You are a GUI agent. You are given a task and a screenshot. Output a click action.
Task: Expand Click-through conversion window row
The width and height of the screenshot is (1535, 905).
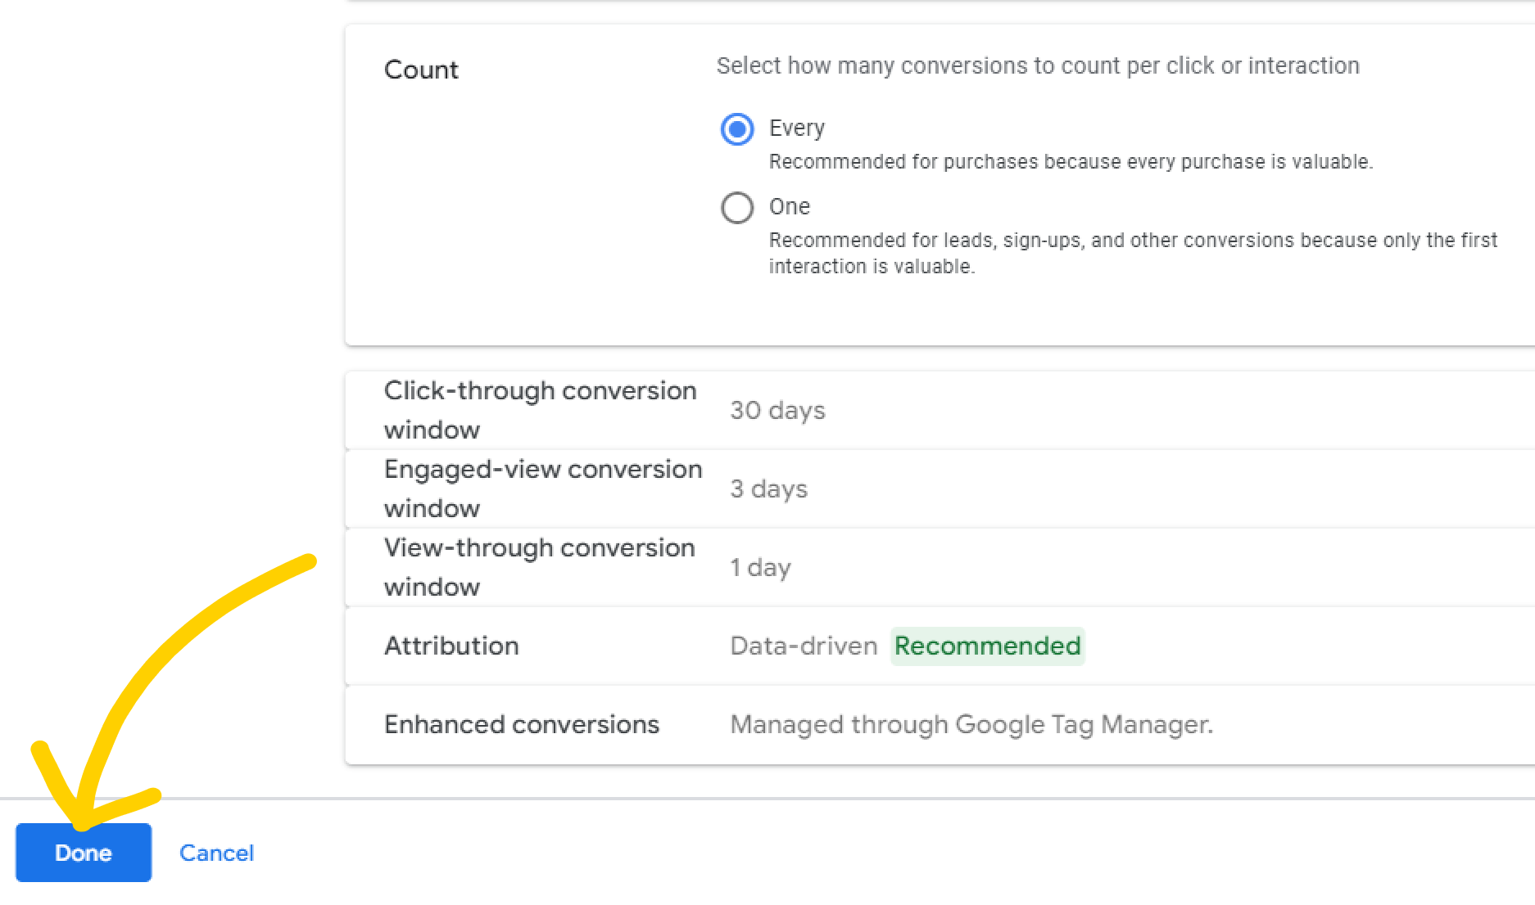click(x=940, y=410)
